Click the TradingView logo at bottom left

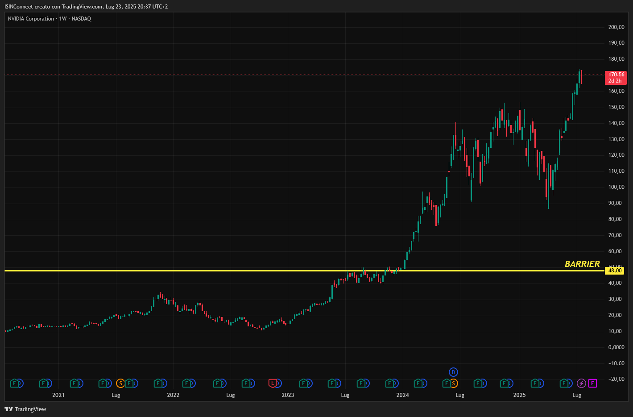pyautogui.click(x=25, y=409)
